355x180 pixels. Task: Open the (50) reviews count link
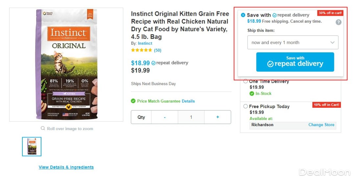158,50
